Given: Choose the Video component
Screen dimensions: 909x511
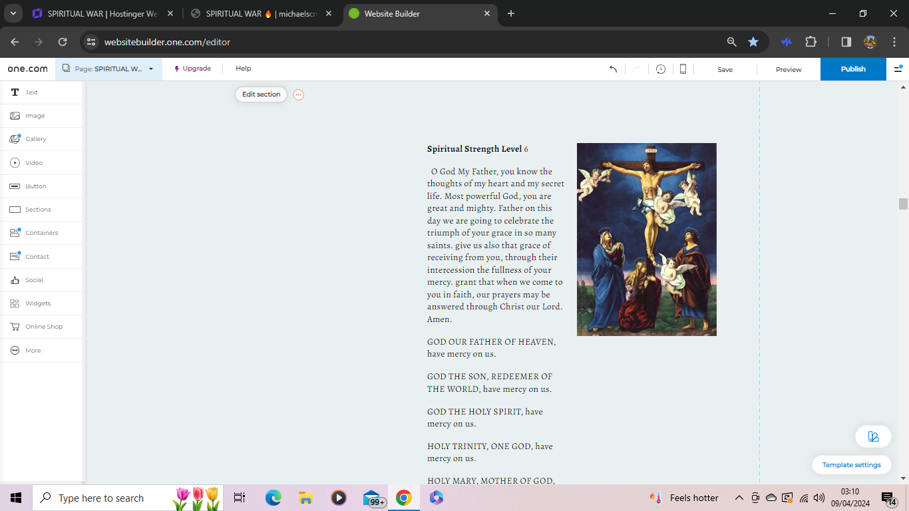Looking at the screenshot, I should click(x=41, y=163).
